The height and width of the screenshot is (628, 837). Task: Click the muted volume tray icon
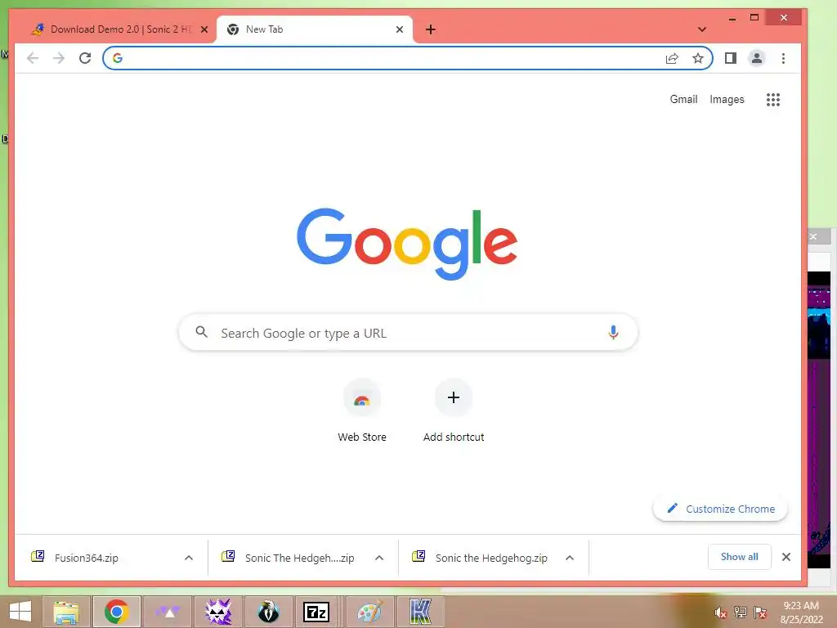tap(721, 612)
